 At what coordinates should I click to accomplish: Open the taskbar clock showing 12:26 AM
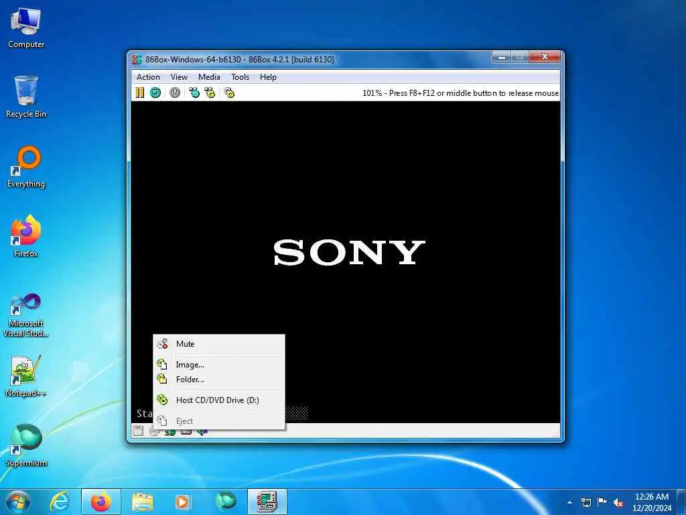tap(651, 502)
